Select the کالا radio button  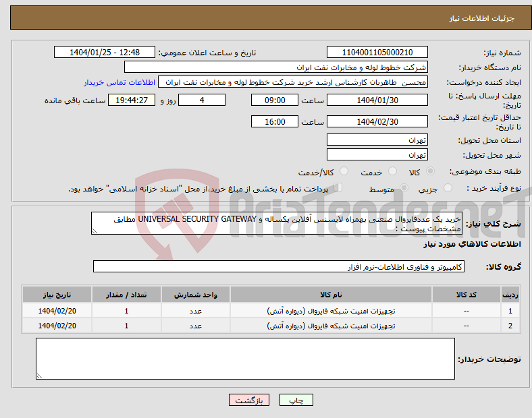click(x=430, y=171)
